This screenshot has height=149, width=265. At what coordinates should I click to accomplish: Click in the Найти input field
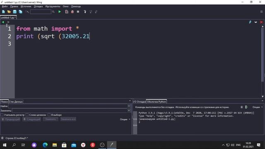click(x=68, y=106)
